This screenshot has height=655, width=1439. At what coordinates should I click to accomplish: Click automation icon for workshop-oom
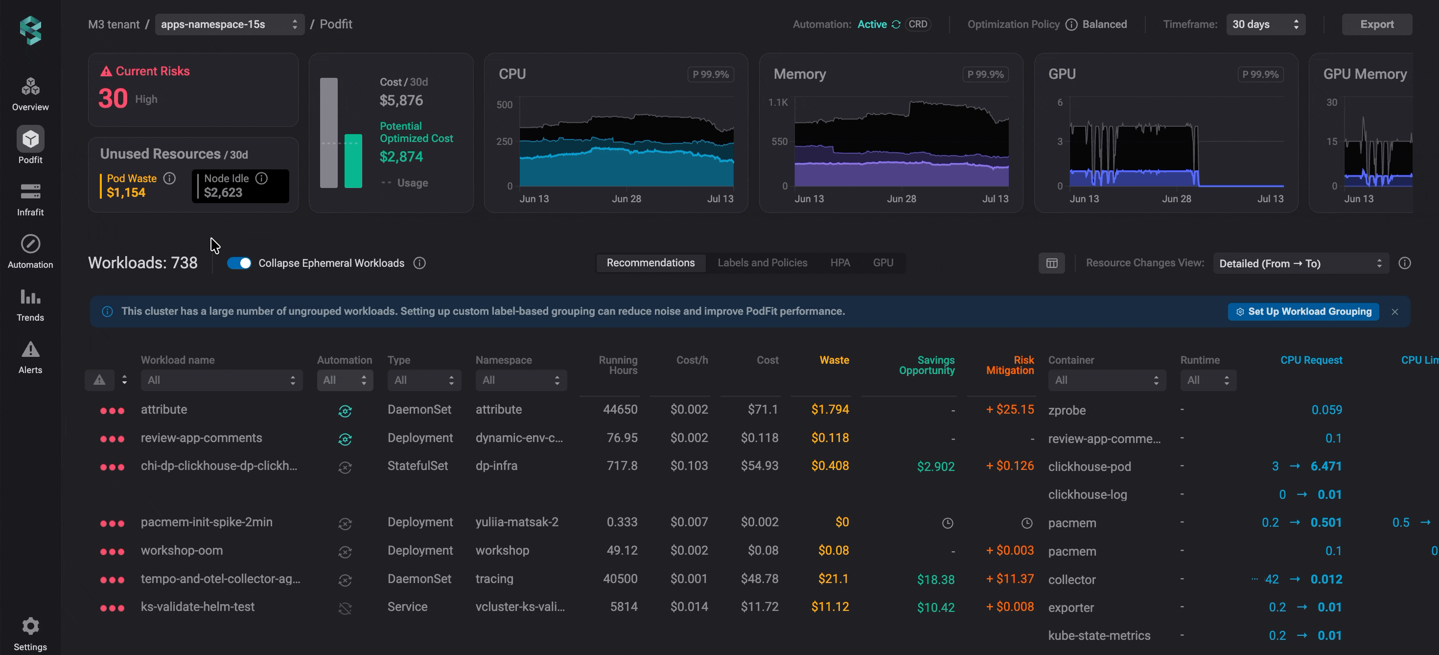pyautogui.click(x=345, y=552)
